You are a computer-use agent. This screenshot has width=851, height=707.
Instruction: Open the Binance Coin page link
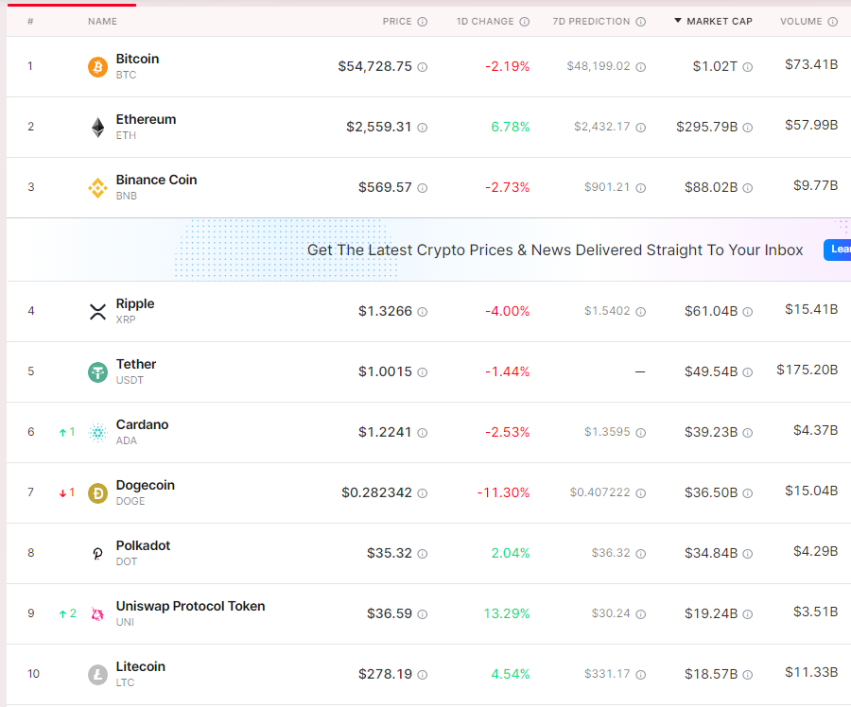pos(156,180)
